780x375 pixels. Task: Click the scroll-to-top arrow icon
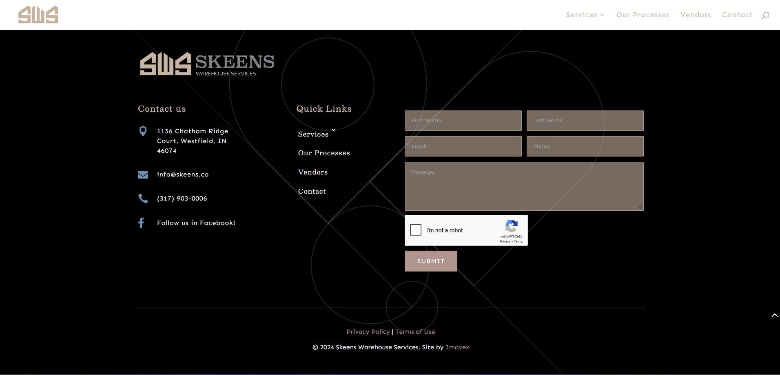(x=774, y=315)
